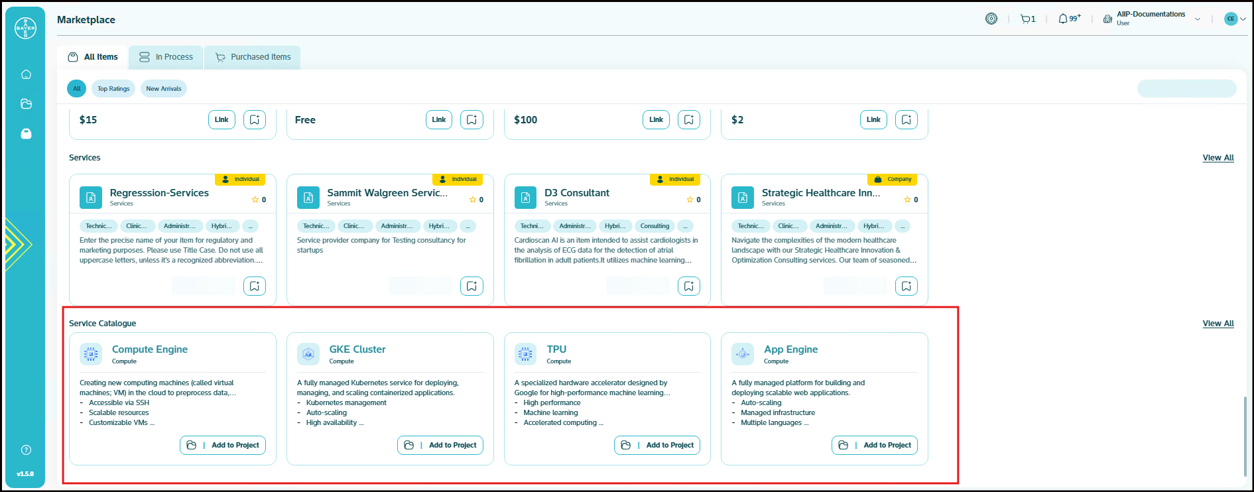
Task: Open the help question mark icon
Action: click(x=26, y=450)
